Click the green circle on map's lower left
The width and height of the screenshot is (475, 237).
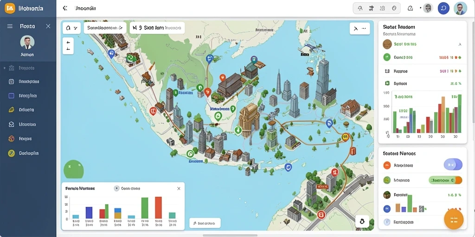pos(74,169)
